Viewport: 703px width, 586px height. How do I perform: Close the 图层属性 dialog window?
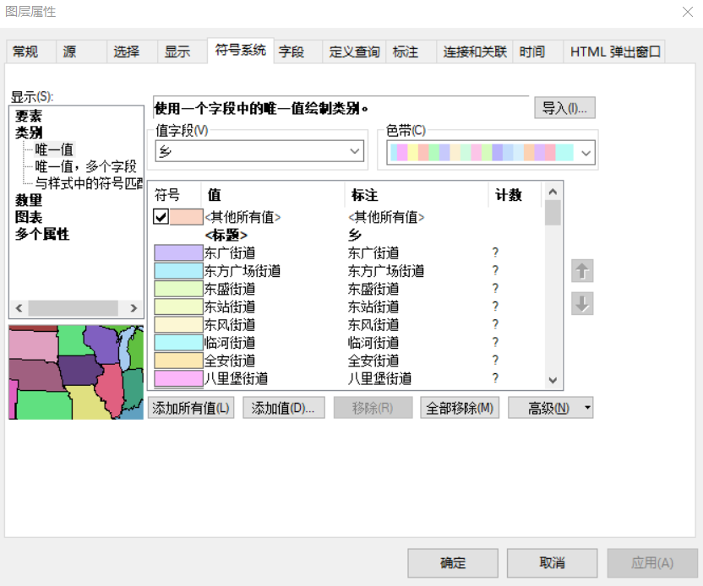pos(687,12)
